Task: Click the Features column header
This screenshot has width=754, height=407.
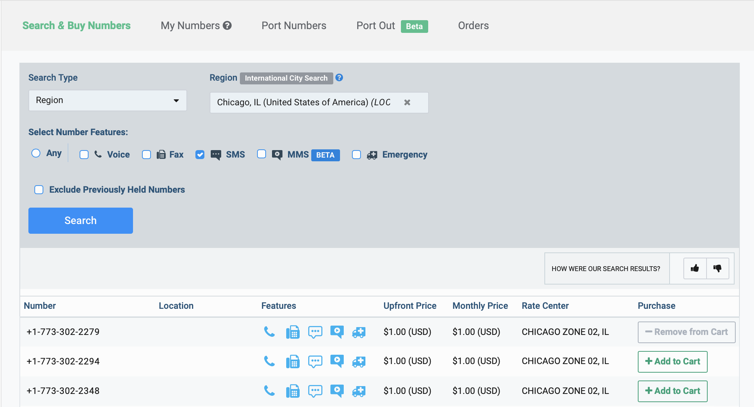Action: click(x=279, y=306)
